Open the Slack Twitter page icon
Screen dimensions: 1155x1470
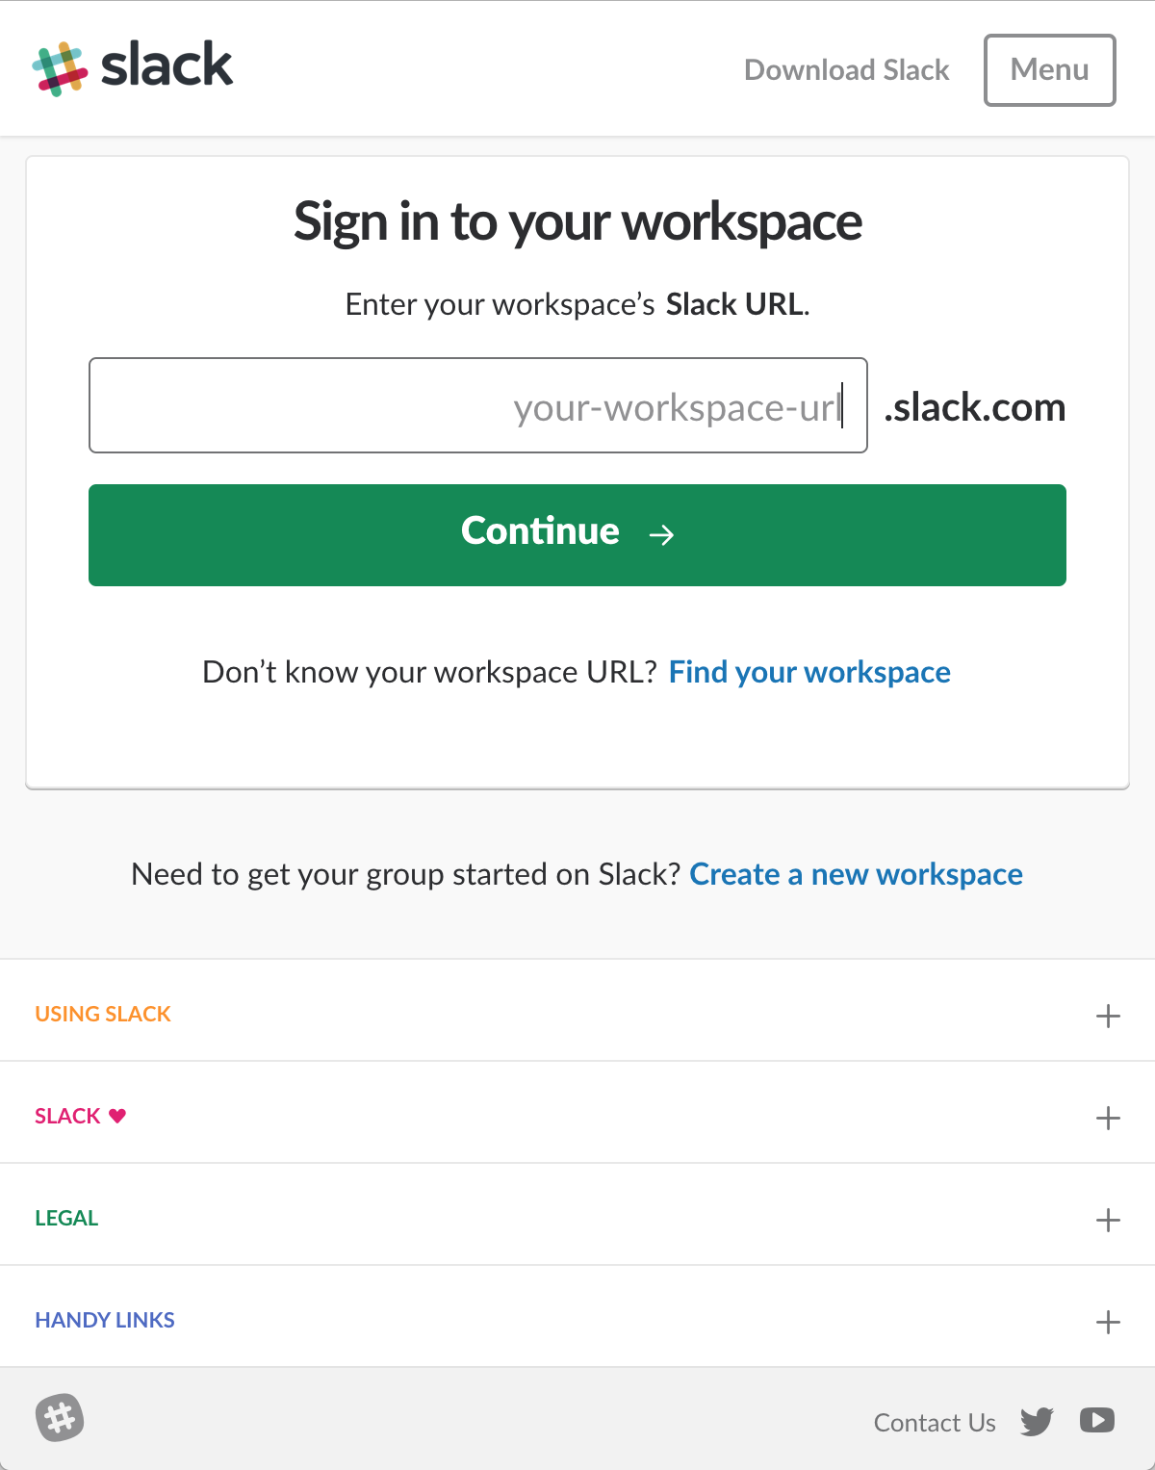[1037, 1421]
